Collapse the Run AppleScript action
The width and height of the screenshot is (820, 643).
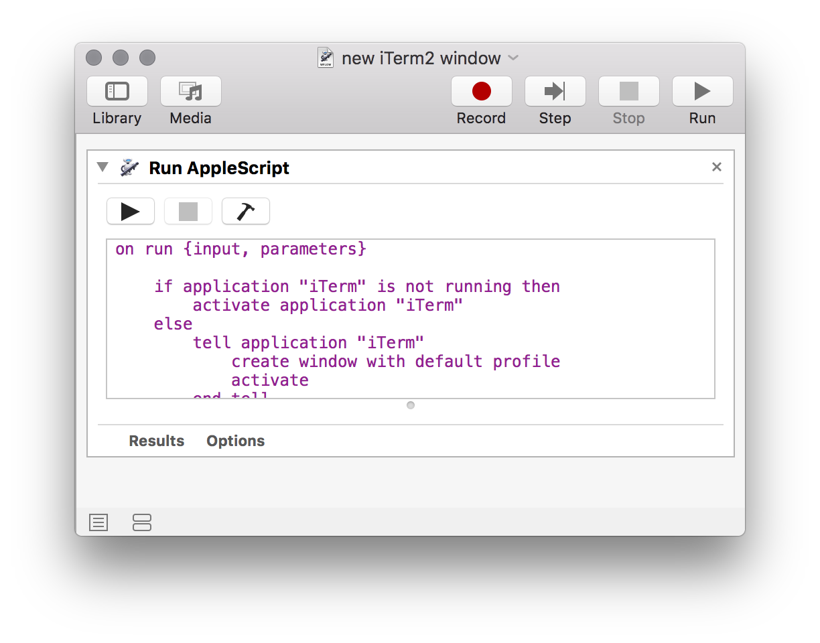102,167
